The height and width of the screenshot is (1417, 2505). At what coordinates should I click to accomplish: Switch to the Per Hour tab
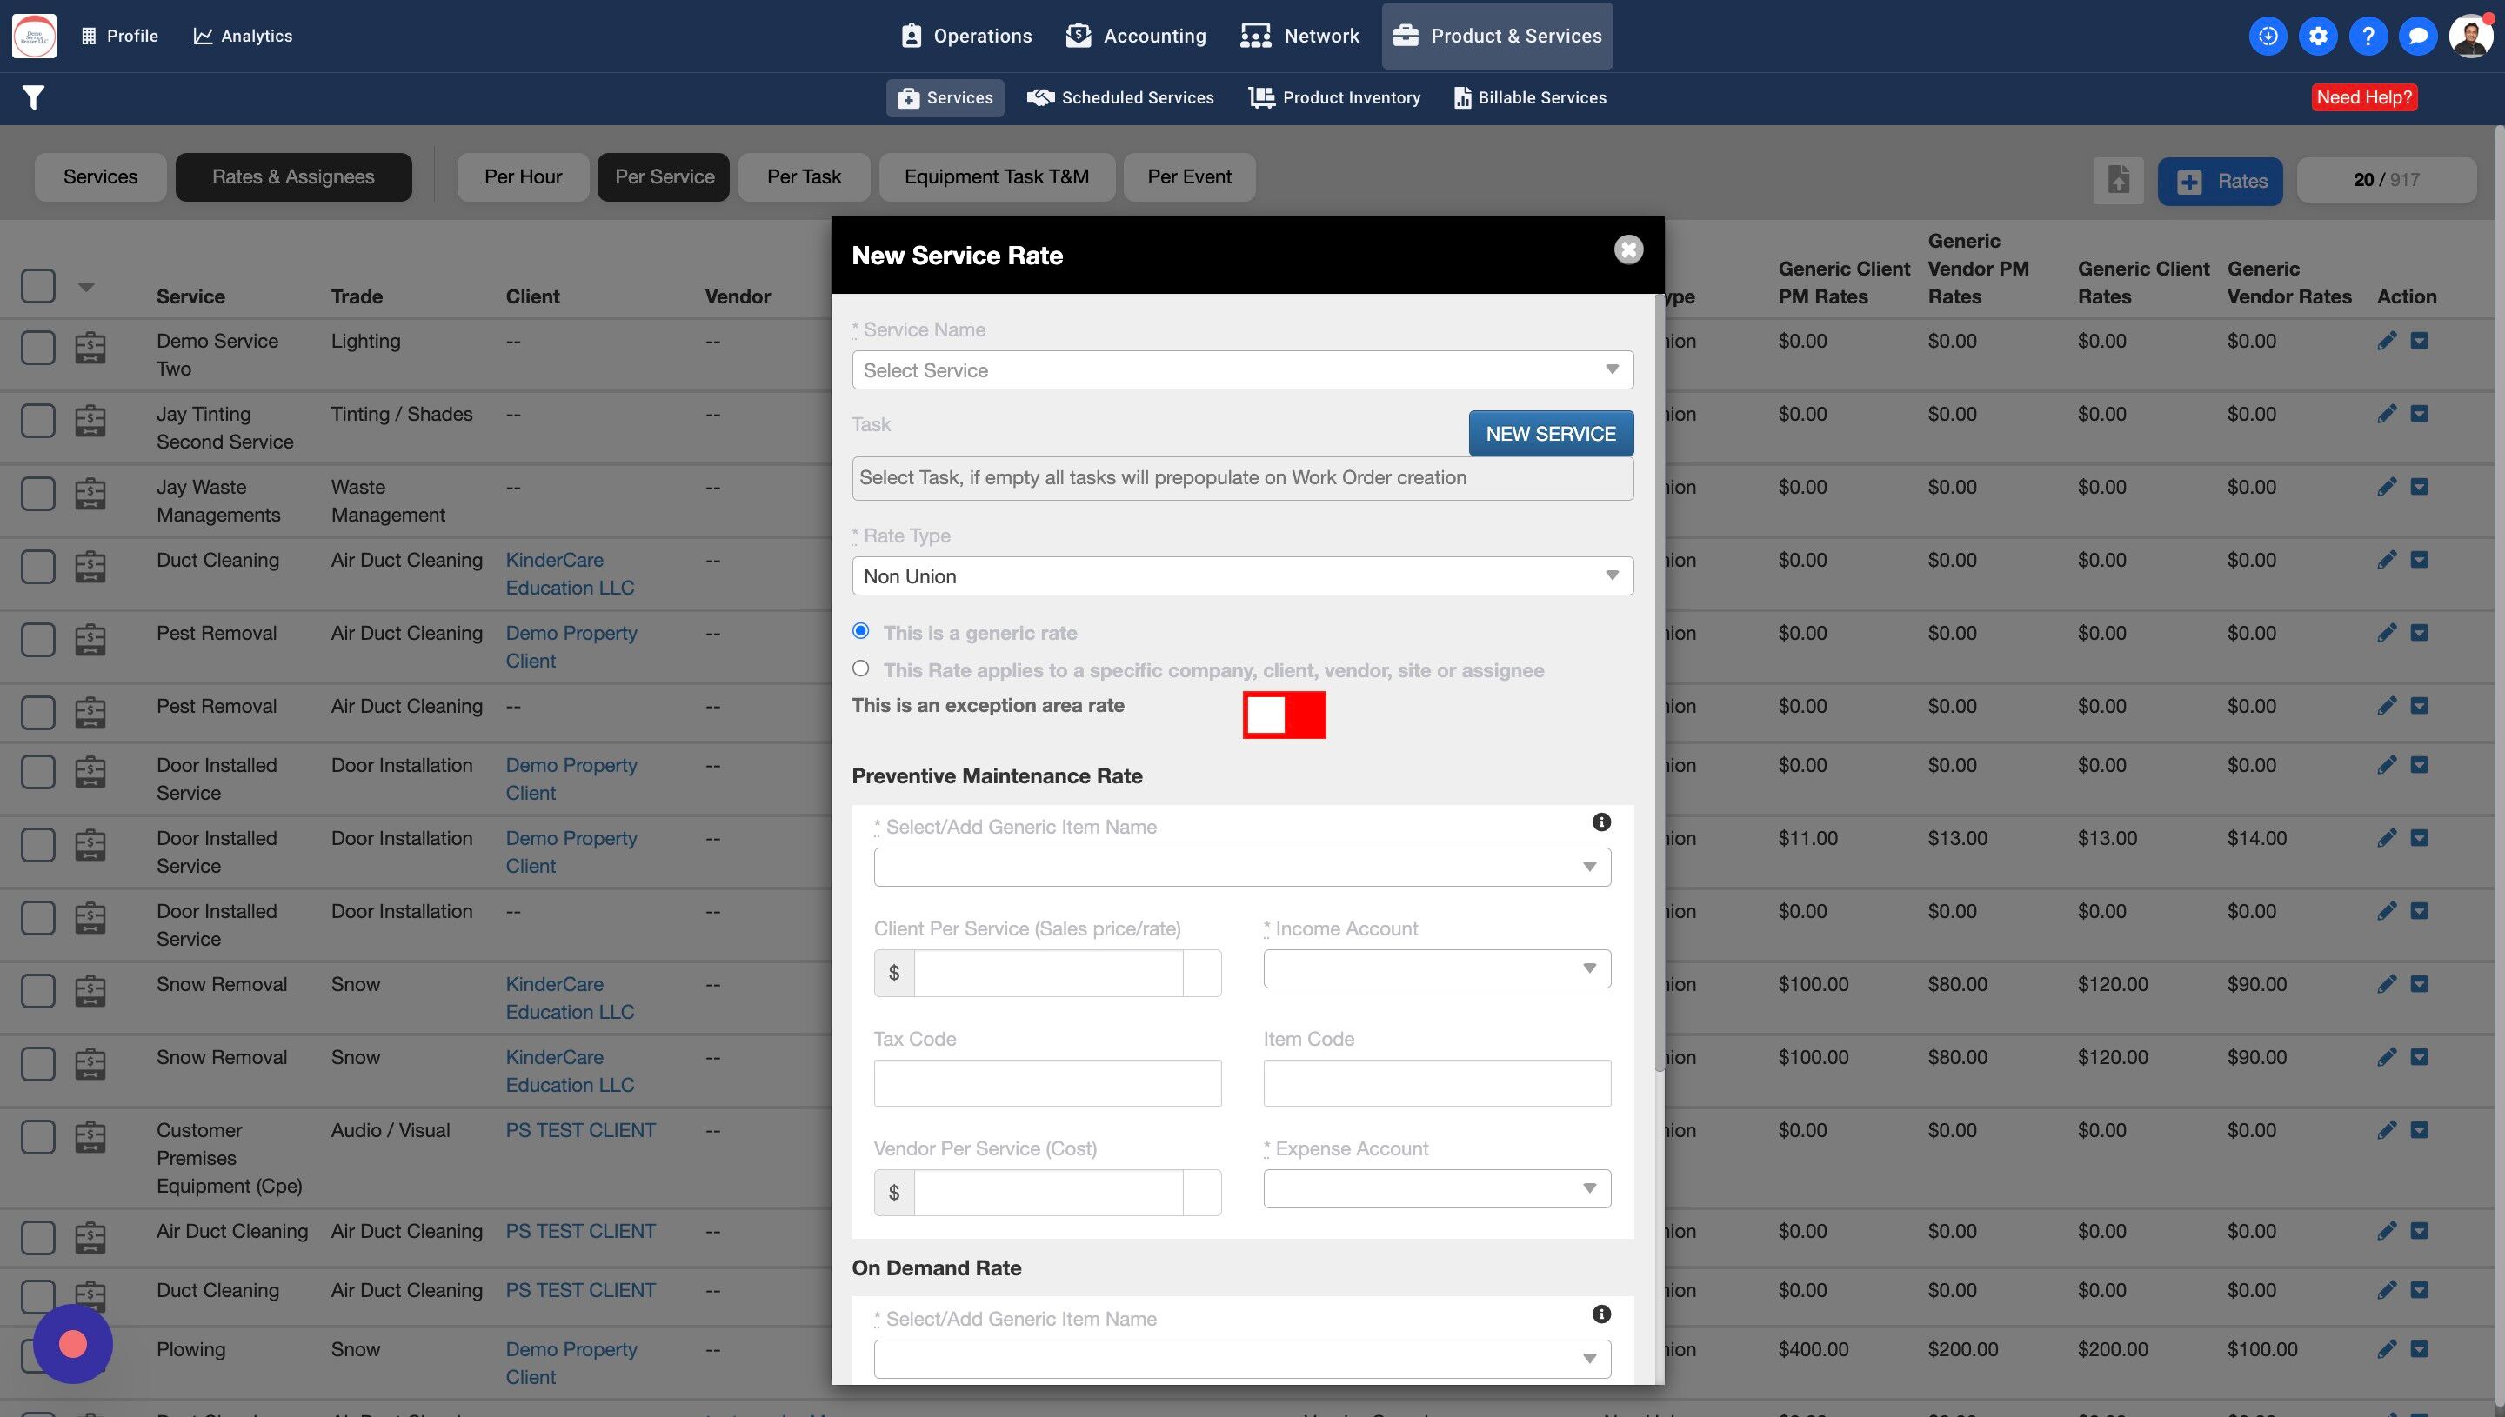click(x=523, y=177)
